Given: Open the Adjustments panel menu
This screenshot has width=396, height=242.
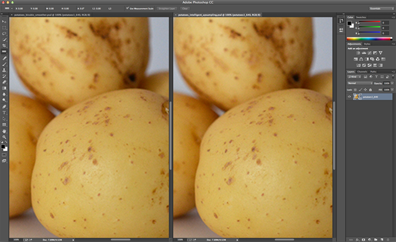Looking at the screenshot, I should click(393, 44).
